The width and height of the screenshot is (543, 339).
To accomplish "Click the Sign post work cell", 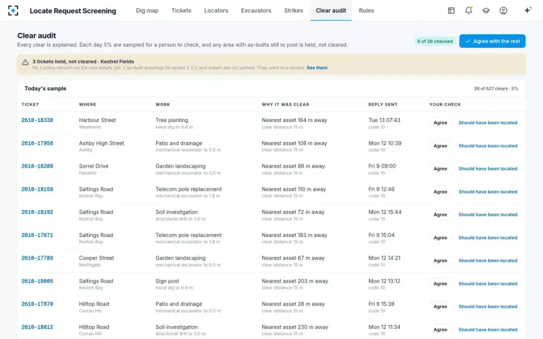I will click(167, 281).
